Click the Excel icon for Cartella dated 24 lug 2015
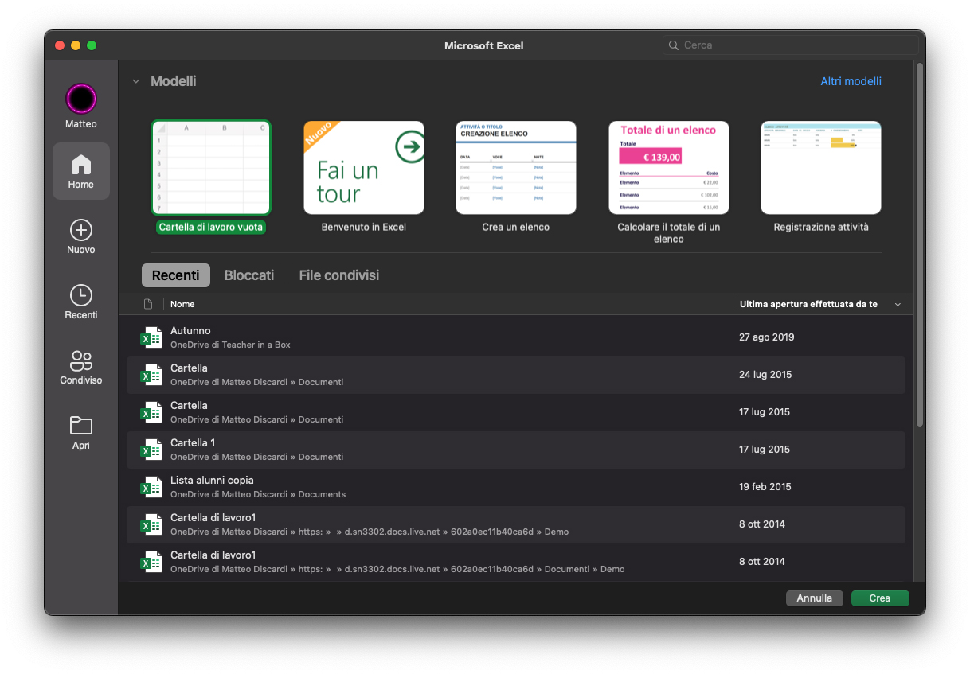 (x=151, y=375)
